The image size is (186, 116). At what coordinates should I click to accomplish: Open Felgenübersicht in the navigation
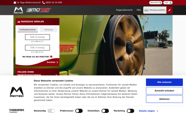[124, 10]
